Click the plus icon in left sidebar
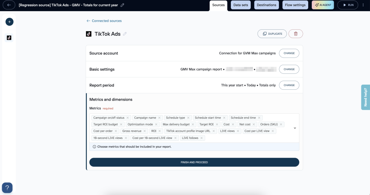The image size is (370, 195). (9, 22)
